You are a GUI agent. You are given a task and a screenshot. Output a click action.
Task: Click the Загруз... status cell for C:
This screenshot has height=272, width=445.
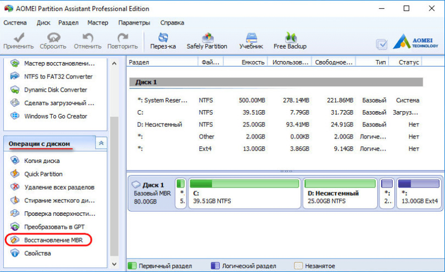coord(406,112)
